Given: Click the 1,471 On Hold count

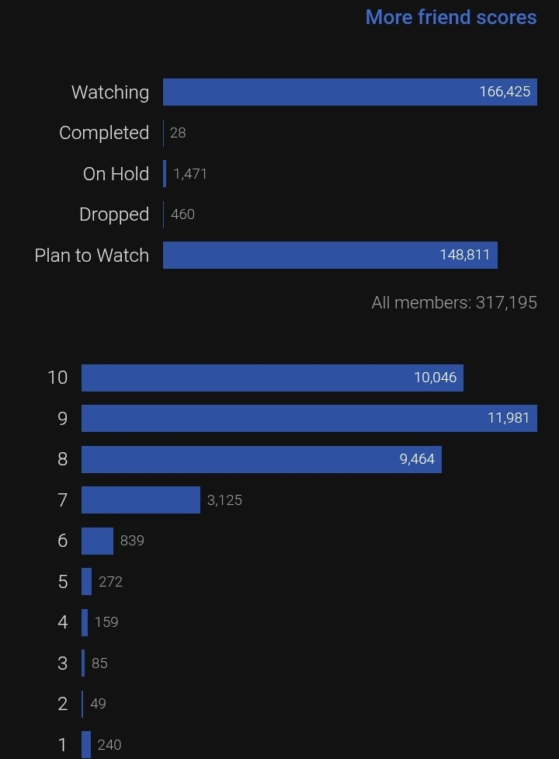Looking at the screenshot, I should point(190,174).
